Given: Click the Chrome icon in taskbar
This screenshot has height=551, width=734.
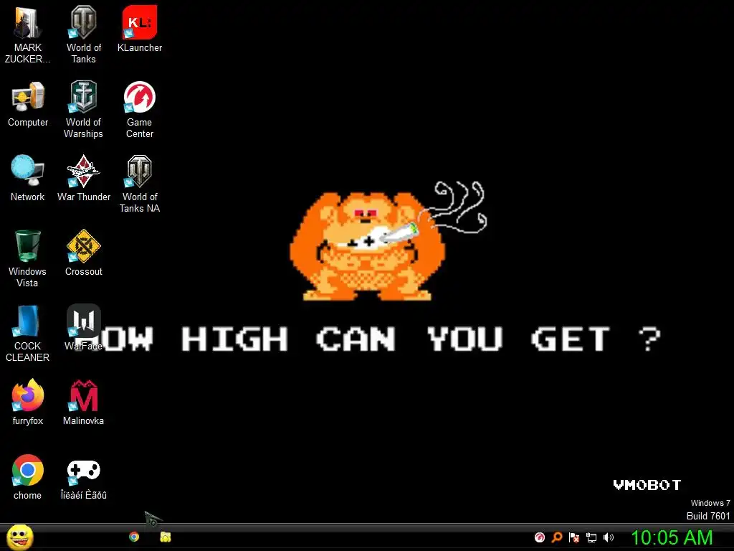Looking at the screenshot, I should tap(134, 537).
